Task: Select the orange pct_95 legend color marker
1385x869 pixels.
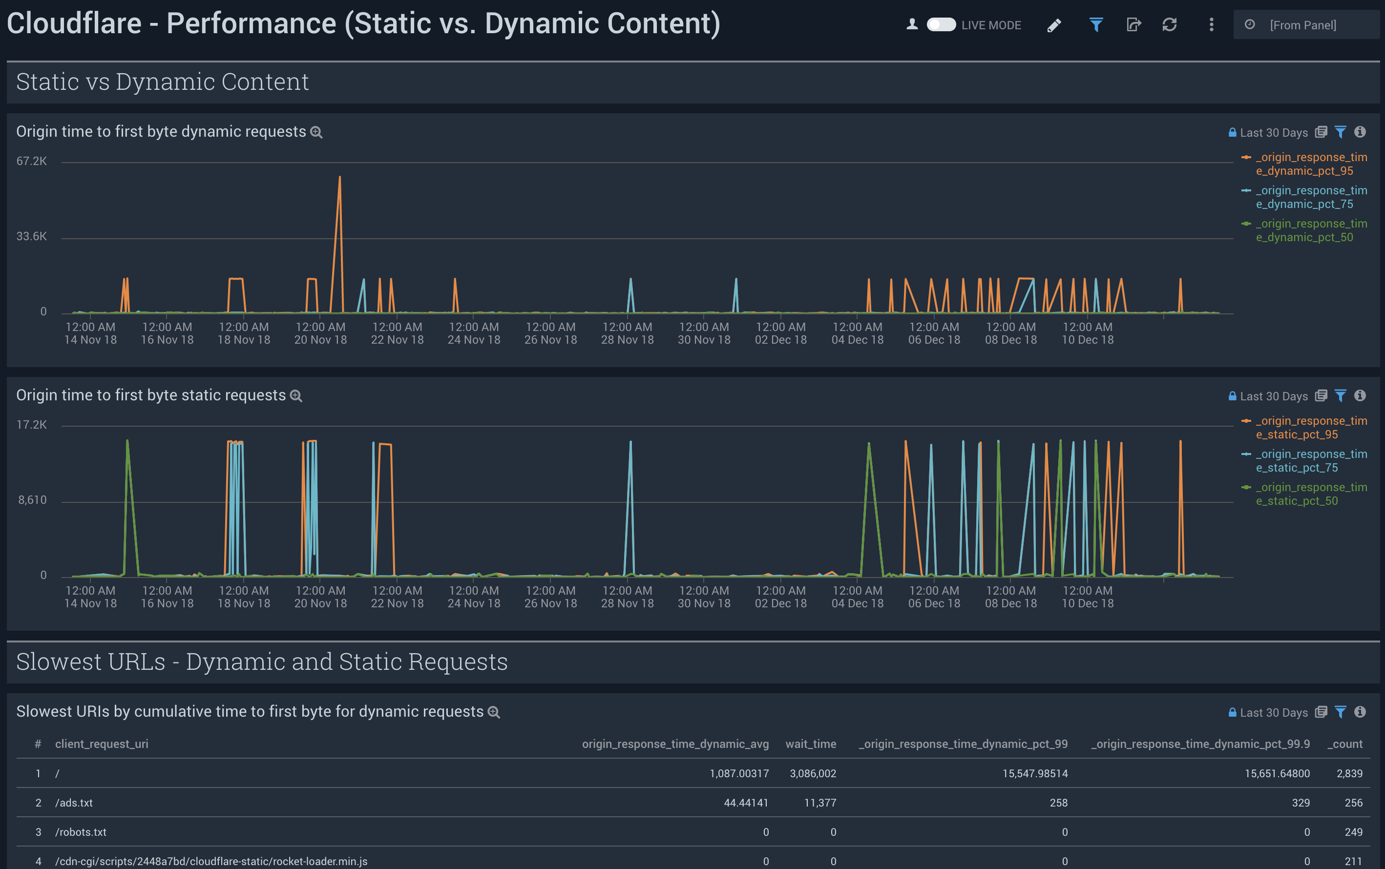Action: point(1245,156)
